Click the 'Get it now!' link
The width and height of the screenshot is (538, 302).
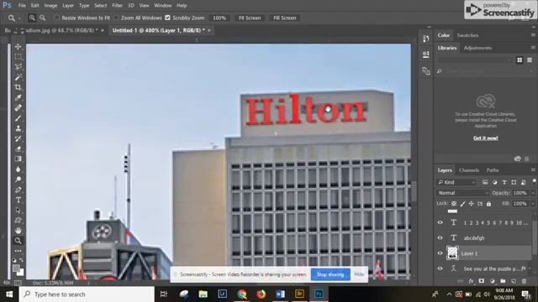click(486, 138)
